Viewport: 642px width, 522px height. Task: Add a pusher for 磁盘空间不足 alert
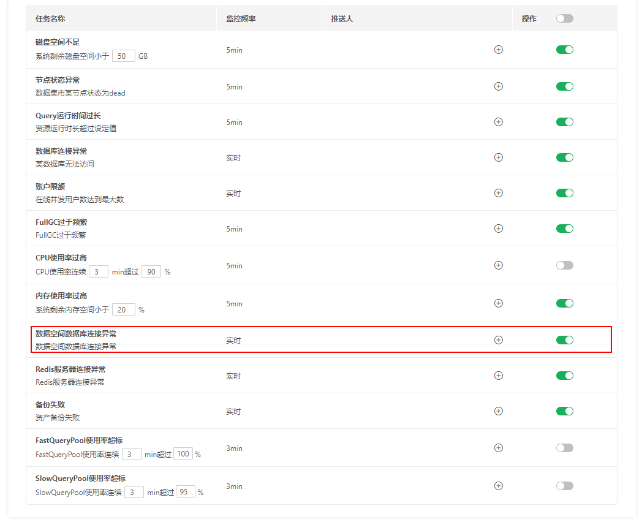coord(499,50)
